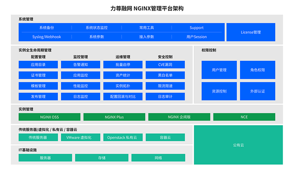Click the Openstack 私有云 box
The height and width of the screenshot is (170, 294).
pos(123,137)
